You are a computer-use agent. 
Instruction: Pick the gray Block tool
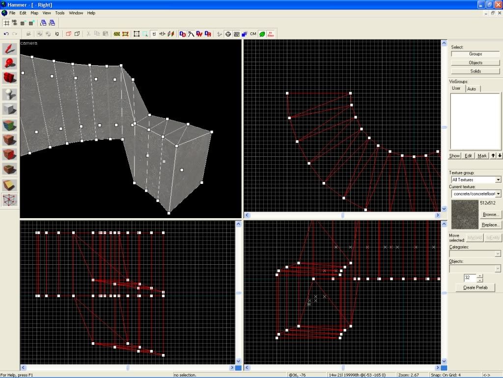point(10,109)
